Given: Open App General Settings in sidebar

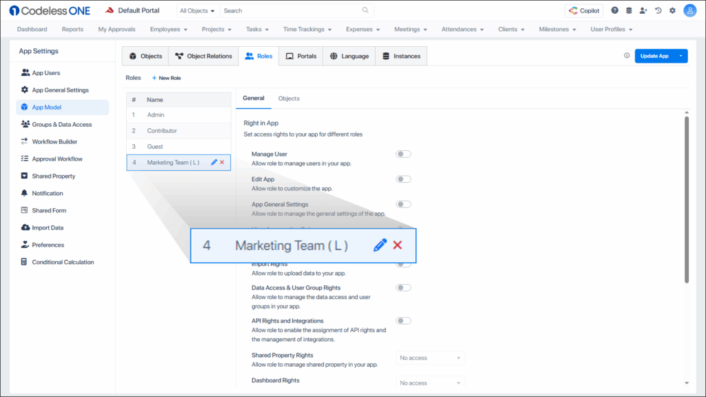Looking at the screenshot, I should pos(62,90).
